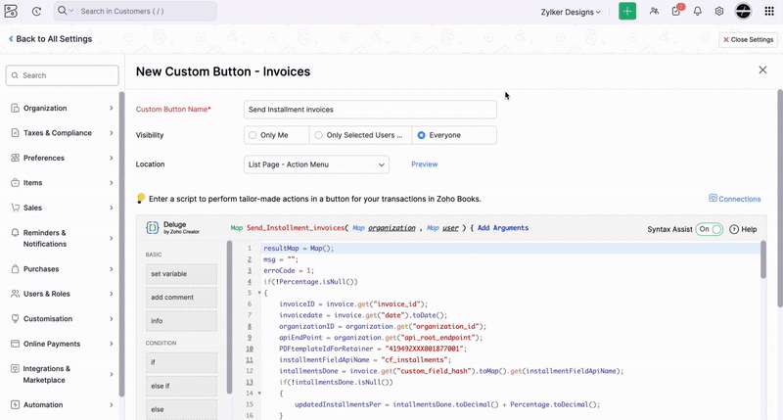Click the Items sidebar icon
The image size is (783, 420).
15,183
